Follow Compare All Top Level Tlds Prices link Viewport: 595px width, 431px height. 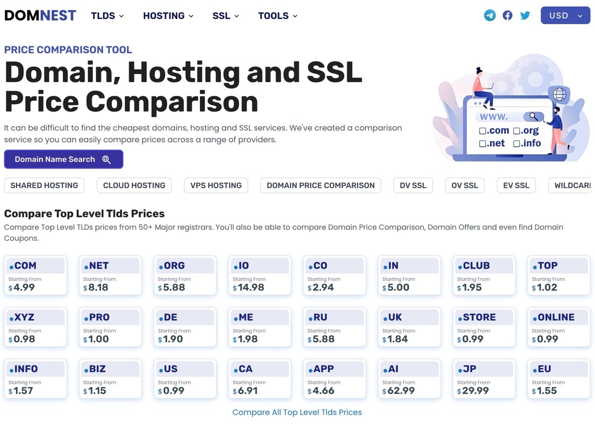pyautogui.click(x=297, y=412)
